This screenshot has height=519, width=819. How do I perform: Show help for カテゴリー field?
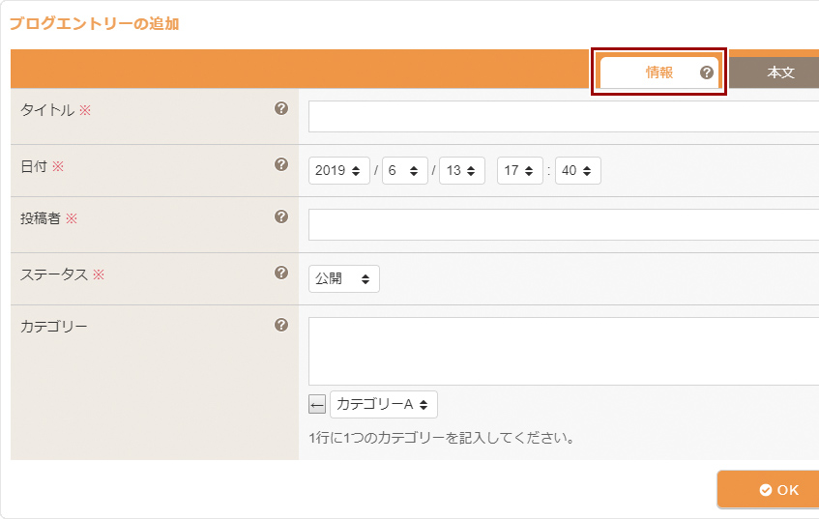pyautogui.click(x=281, y=325)
